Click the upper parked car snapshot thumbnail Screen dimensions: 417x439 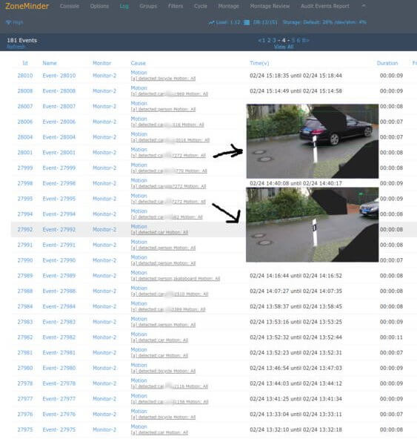313,141
